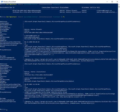Click the cn=15685d4ee0184c93b311c6ff4b61acca-aboIsol proxy address line
The width and height of the screenshot is (120, 112).
(x=70, y=94)
